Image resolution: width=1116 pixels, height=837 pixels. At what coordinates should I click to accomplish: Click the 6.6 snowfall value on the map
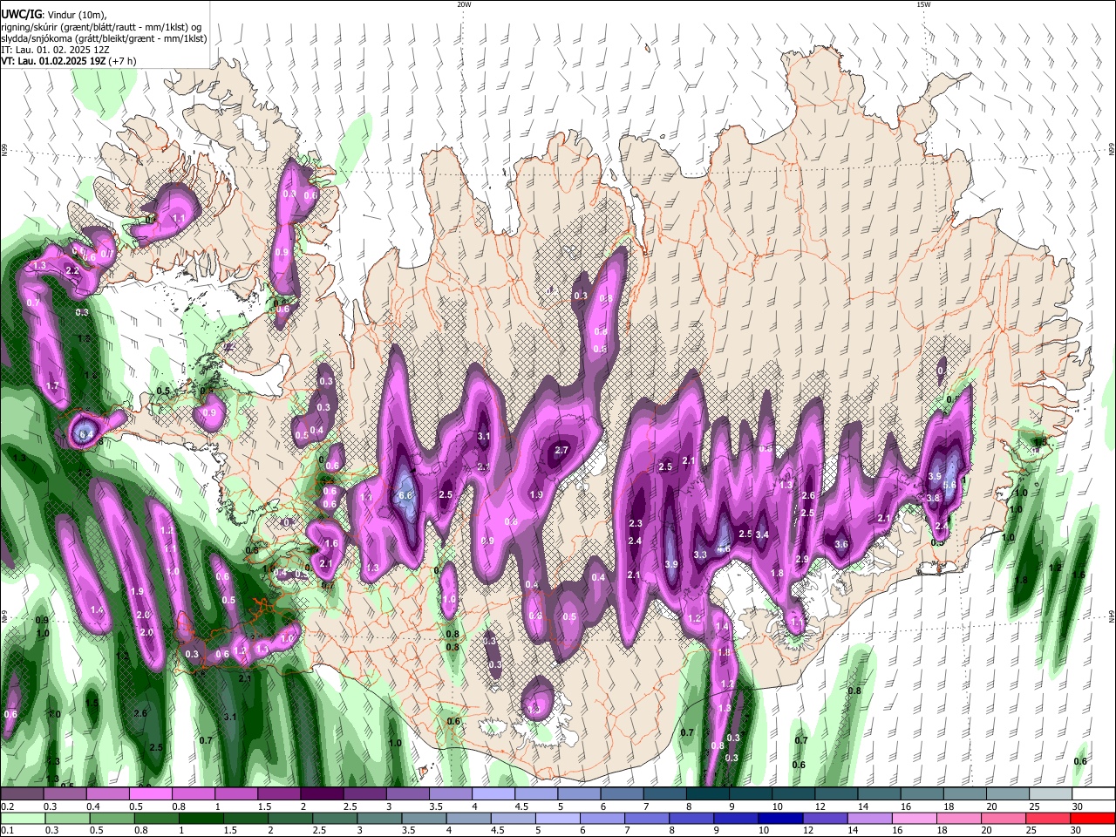[x=405, y=495]
